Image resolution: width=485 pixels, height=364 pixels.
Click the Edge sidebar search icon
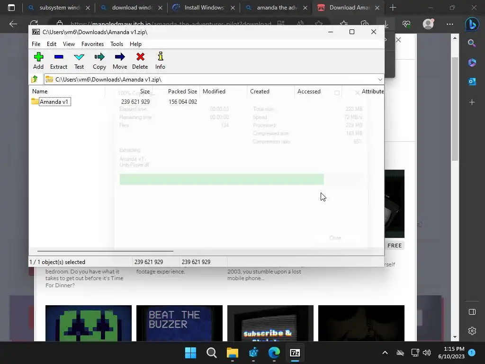click(472, 43)
